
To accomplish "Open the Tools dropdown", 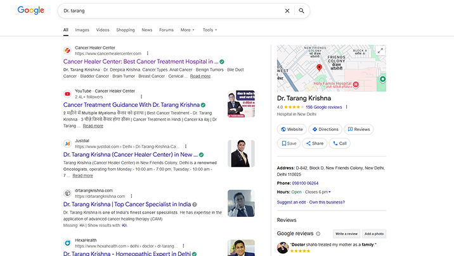I will point(209,30).
